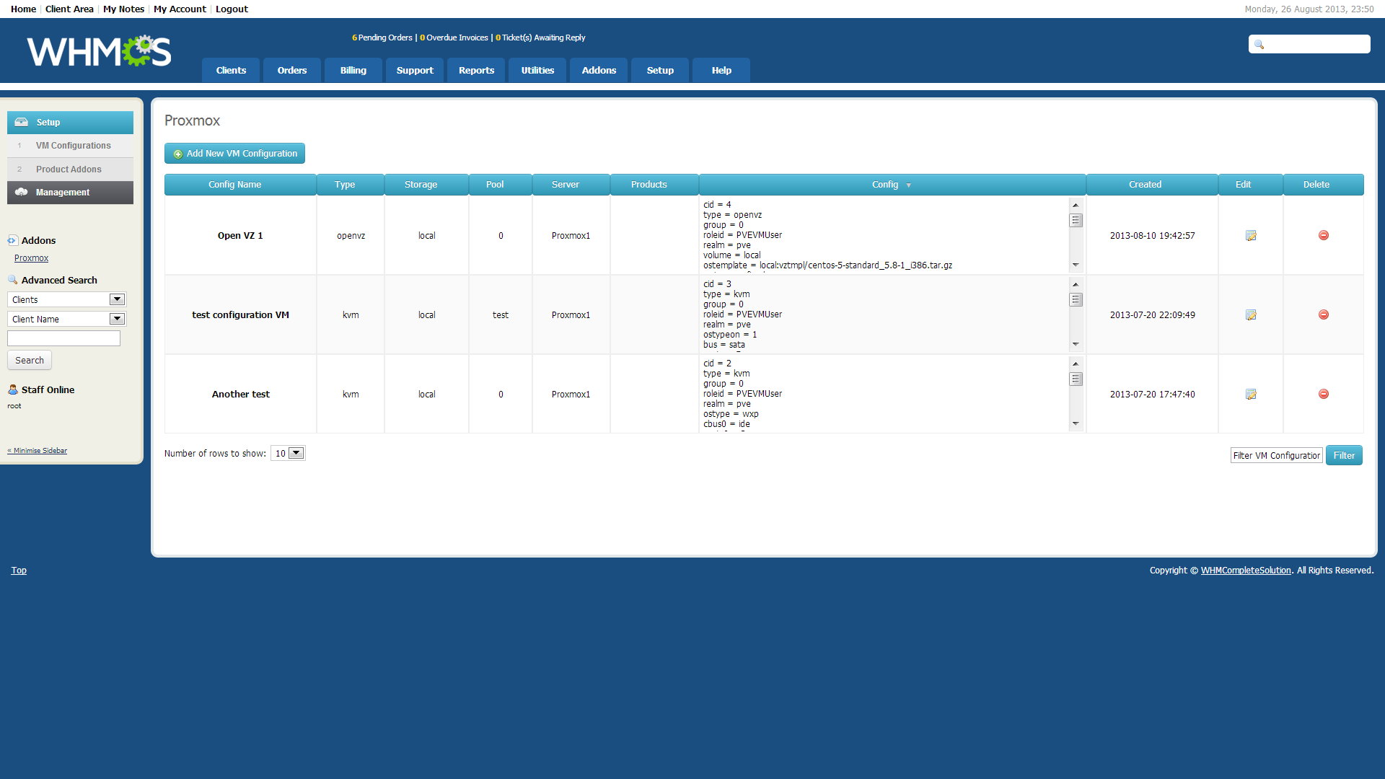This screenshot has width=1385, height=779.
Task: Click the edit icon for test configuration VM
Action: [1251, 315]
